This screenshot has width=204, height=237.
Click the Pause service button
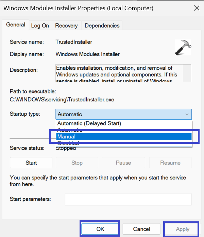pyautogui.click(x=123, y=163)
